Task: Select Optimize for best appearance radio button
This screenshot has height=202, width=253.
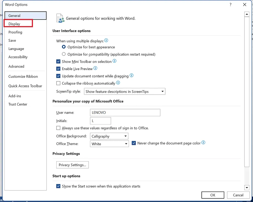Action: [x=64, y=47]
